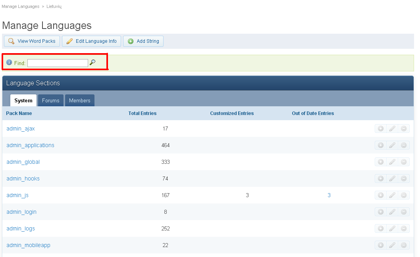Open View Word Packs

click(32, 41)
